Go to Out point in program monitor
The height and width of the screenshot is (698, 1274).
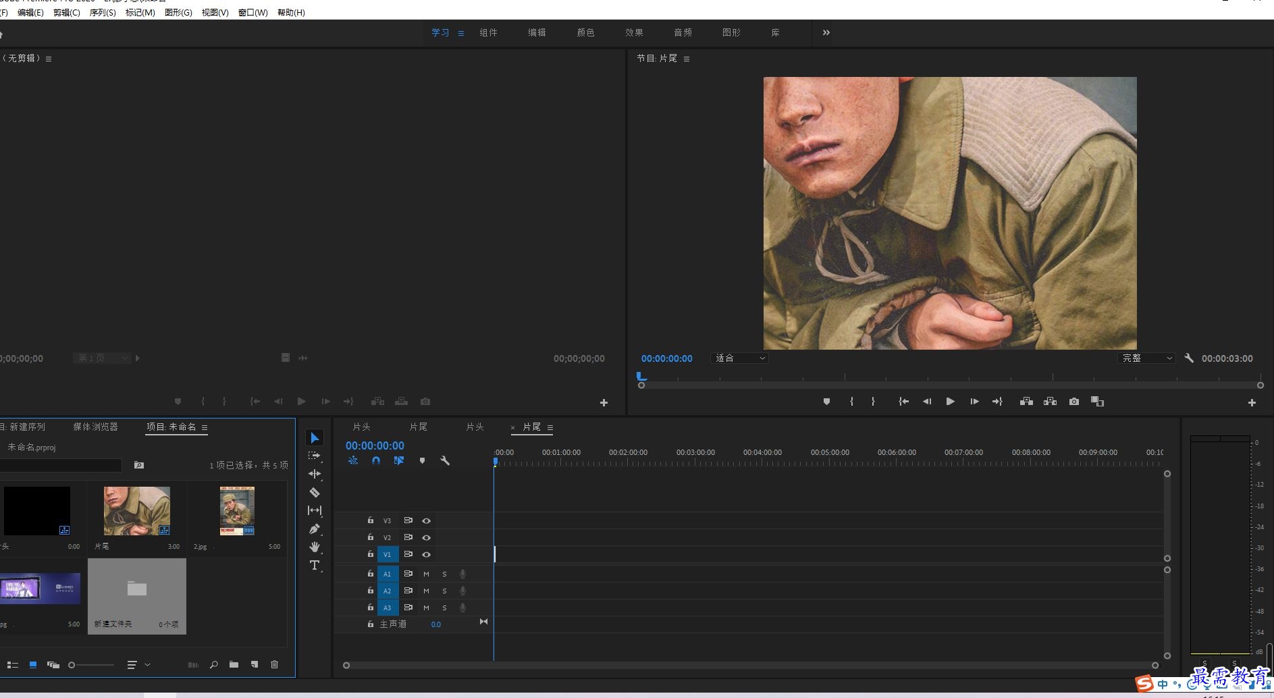997,402
